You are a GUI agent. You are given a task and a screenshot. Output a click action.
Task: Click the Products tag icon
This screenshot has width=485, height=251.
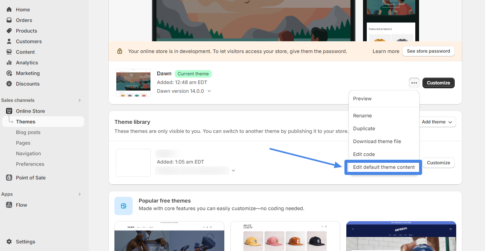[9, 31]
